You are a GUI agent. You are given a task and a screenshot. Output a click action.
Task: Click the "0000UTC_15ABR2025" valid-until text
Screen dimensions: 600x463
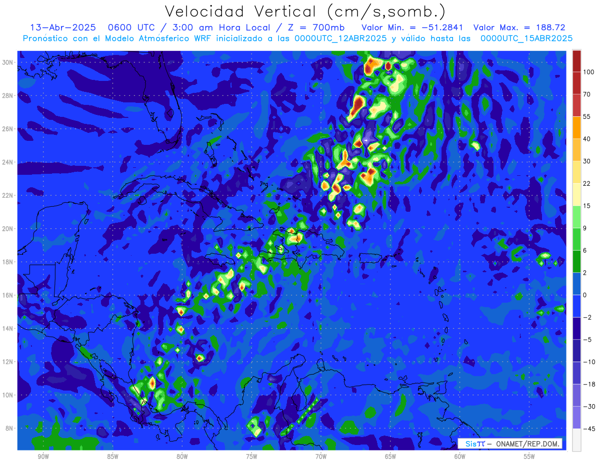[x=526, y=38]
